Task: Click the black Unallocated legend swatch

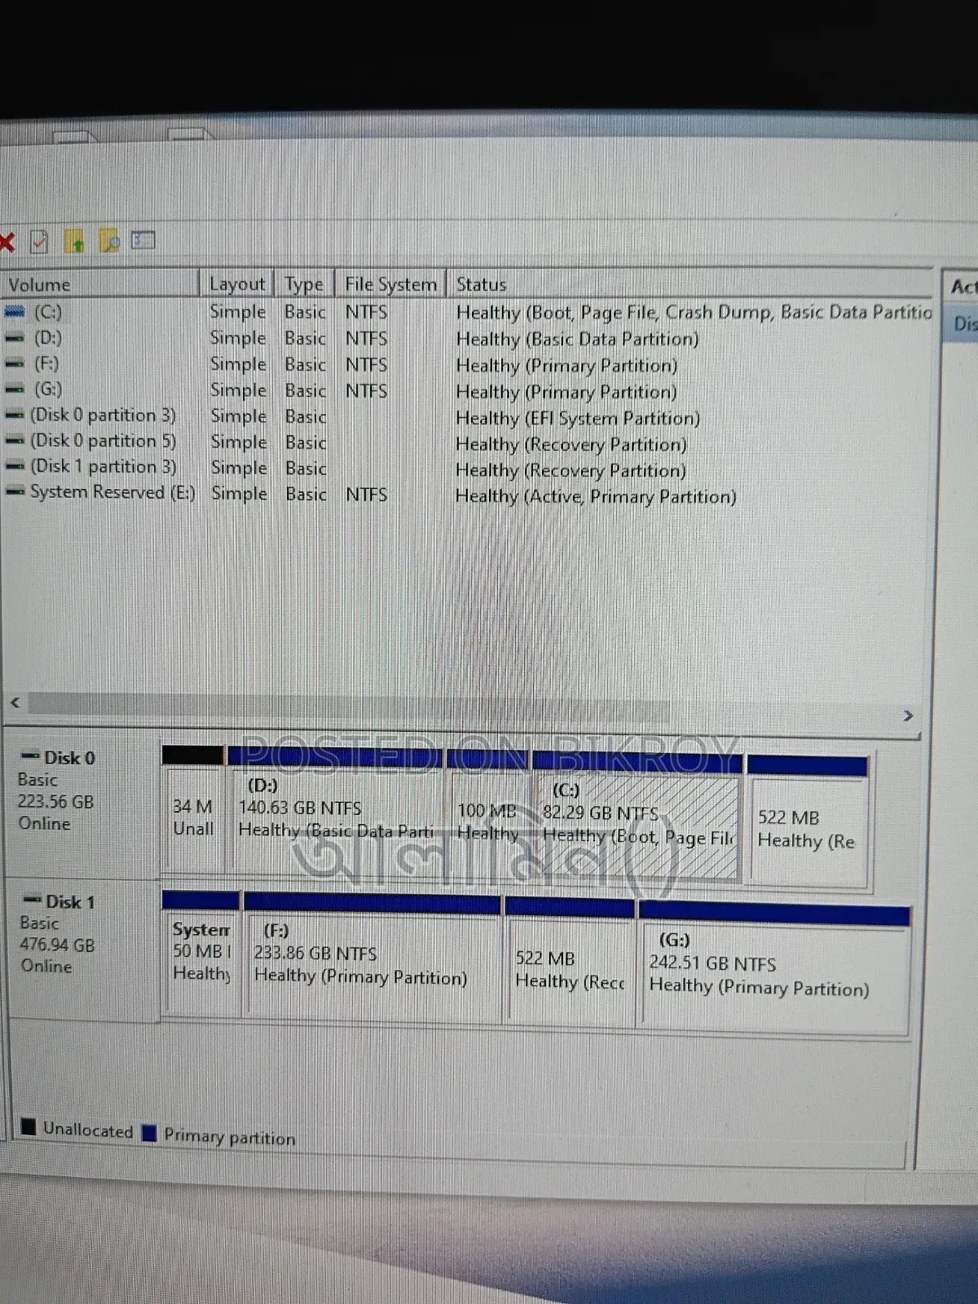Action: (x=29, y=1127)
